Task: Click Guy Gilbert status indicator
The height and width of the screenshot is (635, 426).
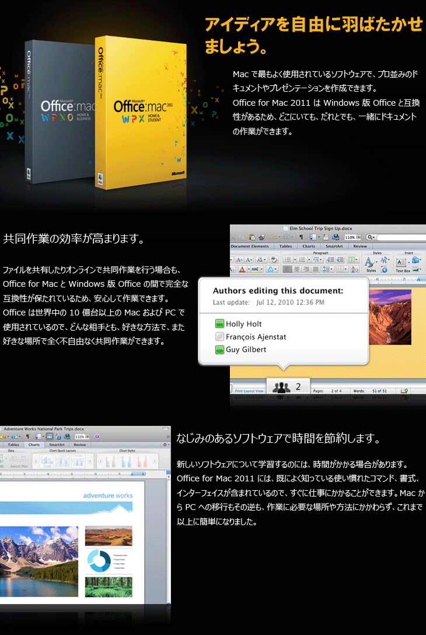Action: tap(219, 349)
